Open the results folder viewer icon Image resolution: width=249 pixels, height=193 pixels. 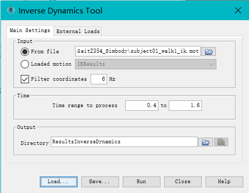[x=221, y=142]
